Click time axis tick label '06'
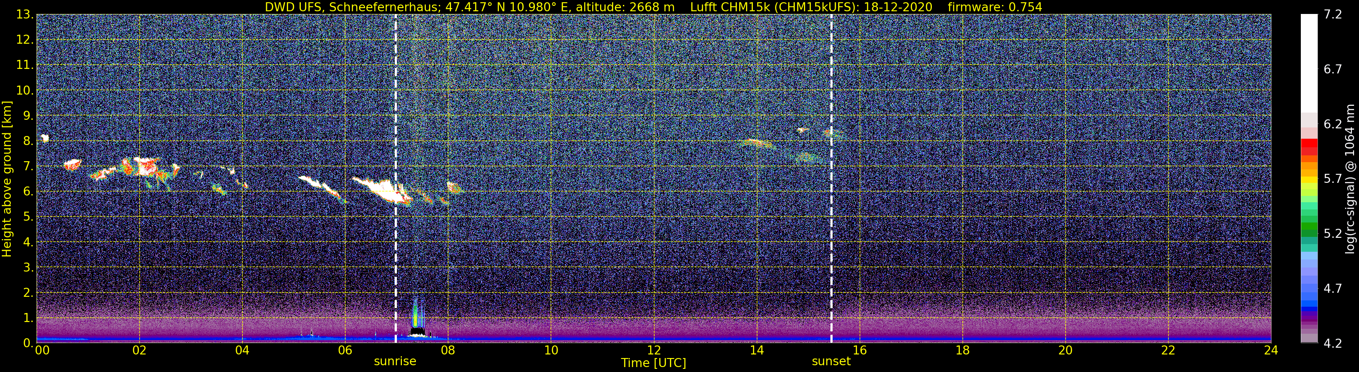 coord(345,351)
